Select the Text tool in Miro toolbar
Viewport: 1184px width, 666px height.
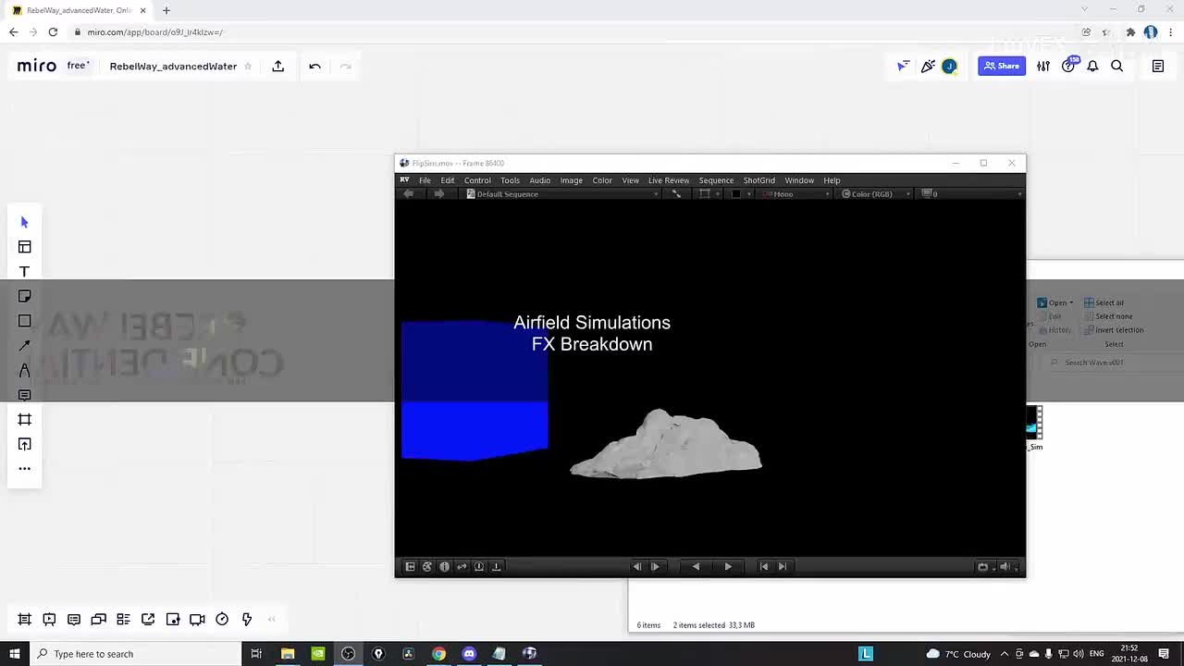(25, 272)
